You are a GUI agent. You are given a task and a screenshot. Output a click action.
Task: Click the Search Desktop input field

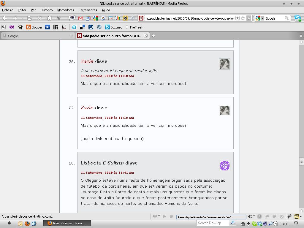tap(213, 223)
